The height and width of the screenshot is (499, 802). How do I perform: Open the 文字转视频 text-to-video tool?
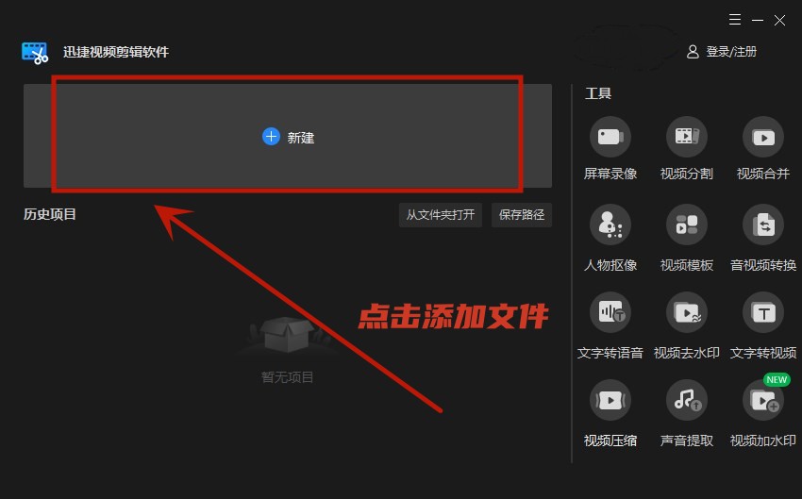point(763,312)
